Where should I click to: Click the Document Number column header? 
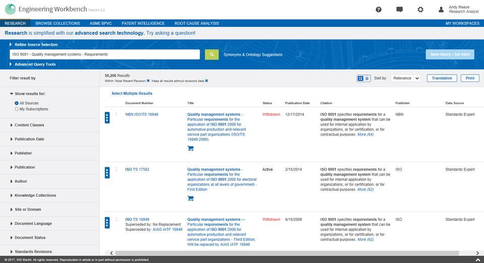(139, 103)
